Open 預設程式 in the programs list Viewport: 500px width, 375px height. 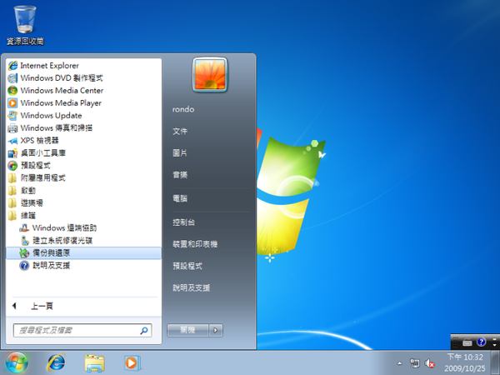[83, 166]
